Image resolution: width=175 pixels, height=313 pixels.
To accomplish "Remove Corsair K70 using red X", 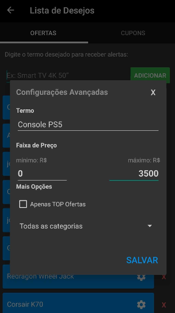I will point(164,305).
